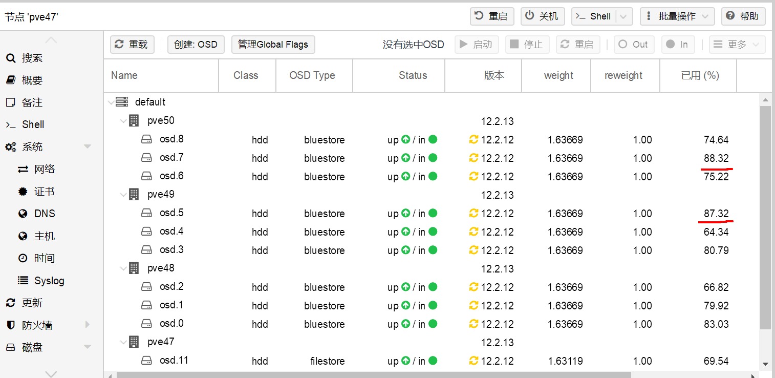Click the drive icon of osd.8
This screenshot has width=775, height=378.
(x=146, y=139)
